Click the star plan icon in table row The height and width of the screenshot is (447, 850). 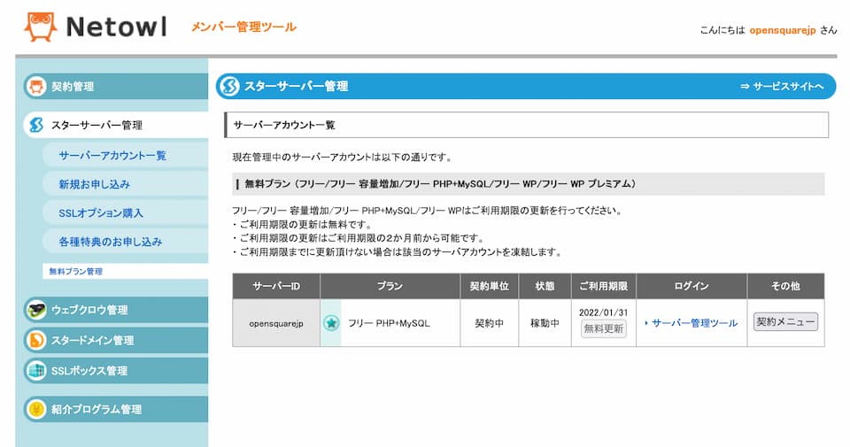(331, 323)
